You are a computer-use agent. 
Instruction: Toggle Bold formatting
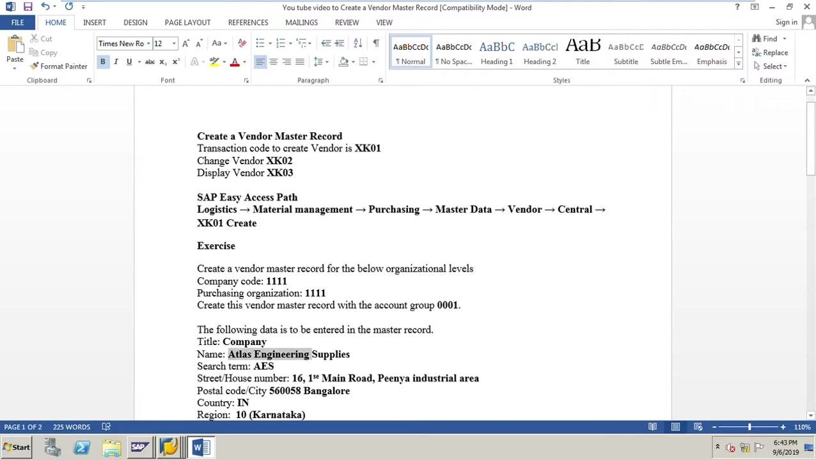[102, 62]
